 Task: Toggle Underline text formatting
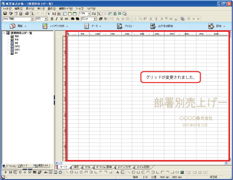(x=61, y=19)
